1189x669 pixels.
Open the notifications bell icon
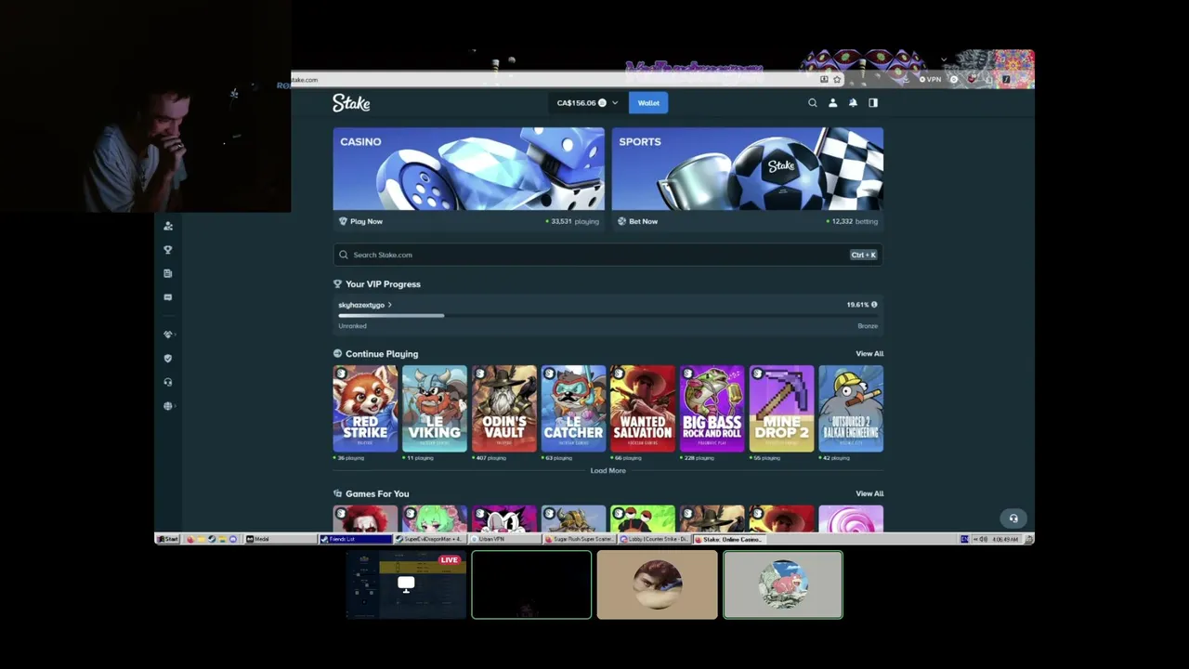[853, 103]
